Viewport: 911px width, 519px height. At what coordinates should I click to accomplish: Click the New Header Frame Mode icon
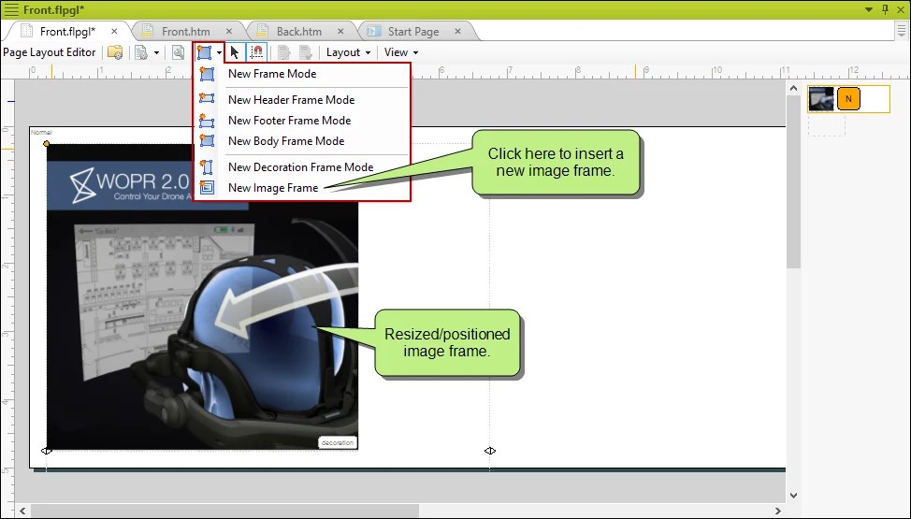click(x=207, y=99)
